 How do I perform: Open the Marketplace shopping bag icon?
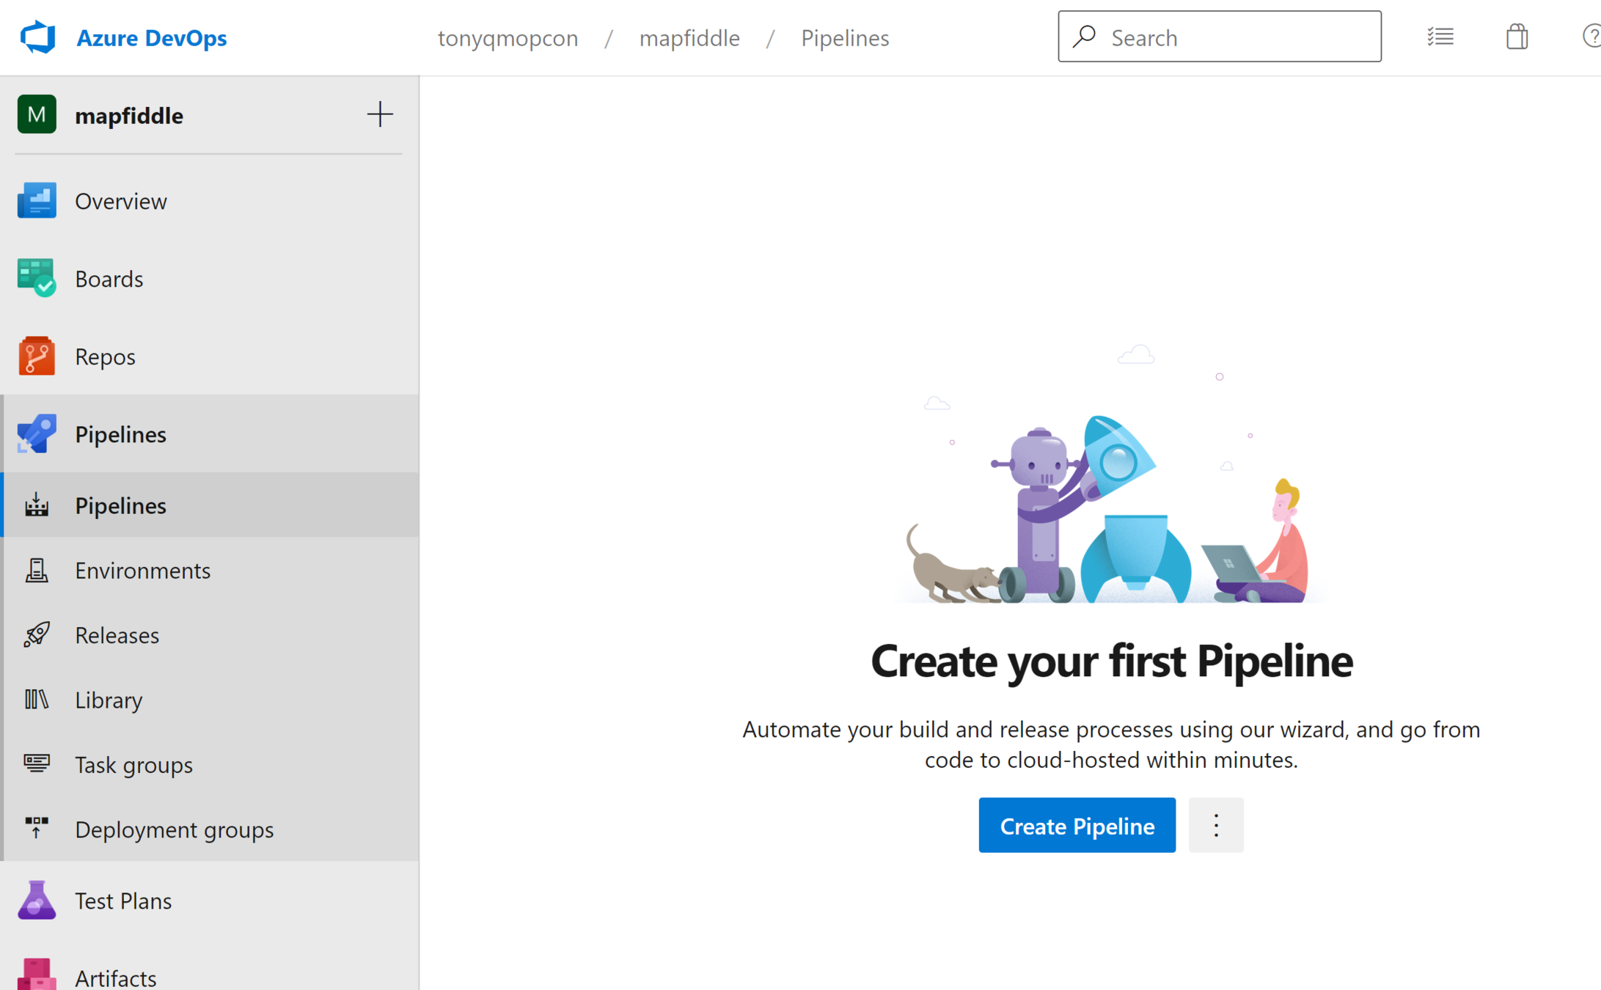[1517, 37]
